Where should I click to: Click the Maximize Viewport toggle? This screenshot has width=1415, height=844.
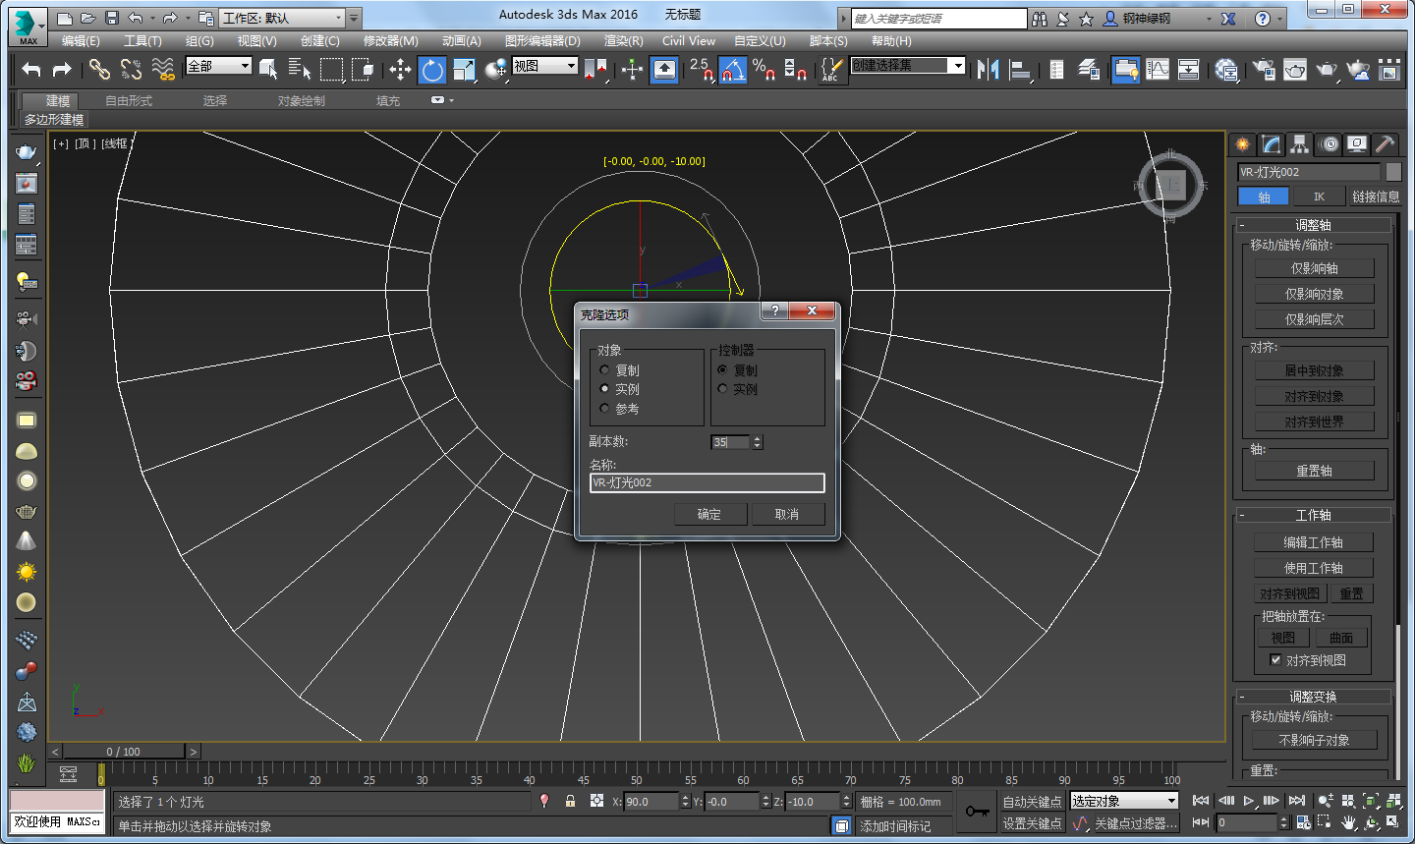[1393, 822]
